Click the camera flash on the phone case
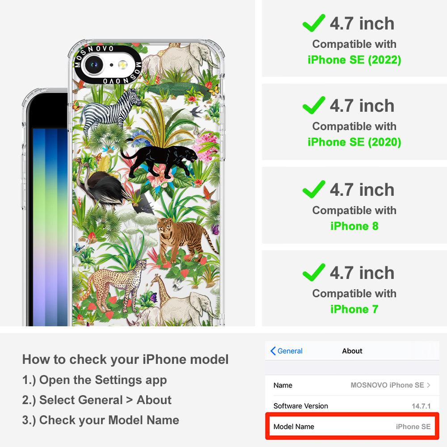Image resolution: width=447 pixels, height=447 pixels. click(123, 65)
